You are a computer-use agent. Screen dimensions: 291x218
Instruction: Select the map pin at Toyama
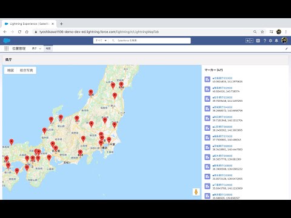[61, 118]
